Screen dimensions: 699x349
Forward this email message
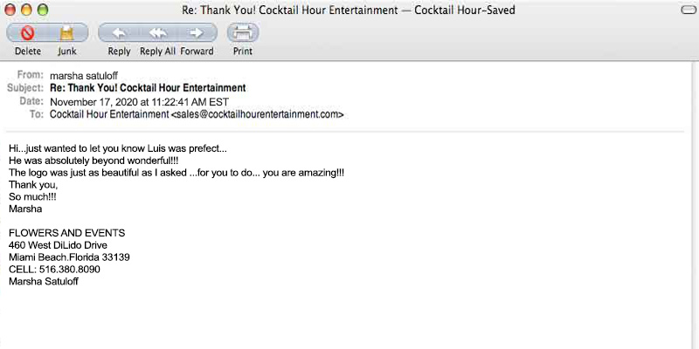pos(197,34)
